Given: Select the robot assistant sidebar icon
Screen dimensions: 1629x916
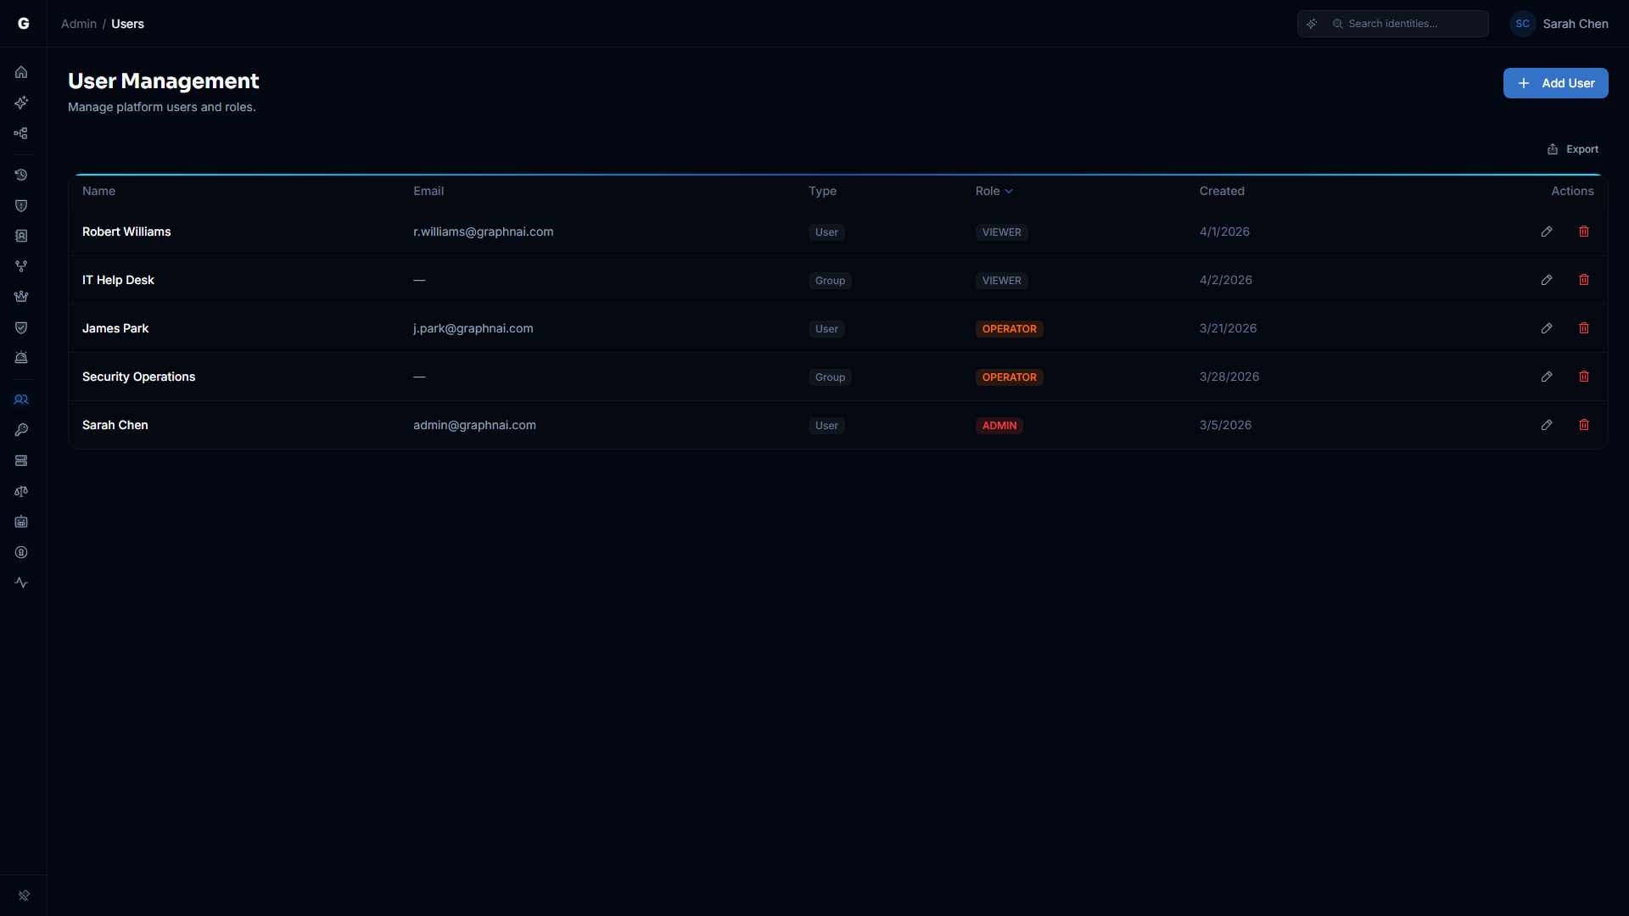Looking at the screenshot, I should 21,522.
